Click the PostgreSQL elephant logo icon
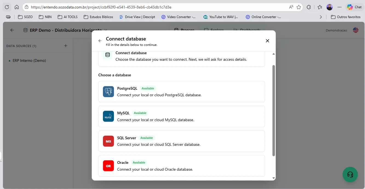 tap(108, 92)
